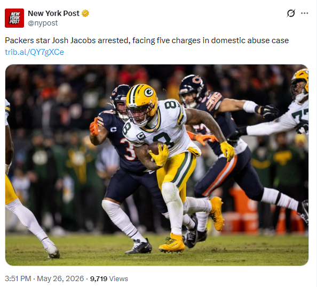Click the word Views beside the count

click(x=118, y=278)
